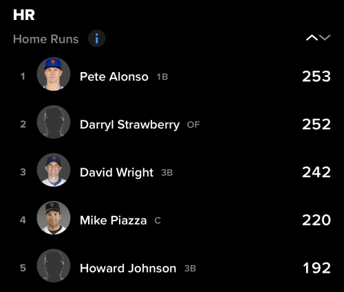
Task: Open Darryl Strawberry player link
Action: tap(129, 124)
